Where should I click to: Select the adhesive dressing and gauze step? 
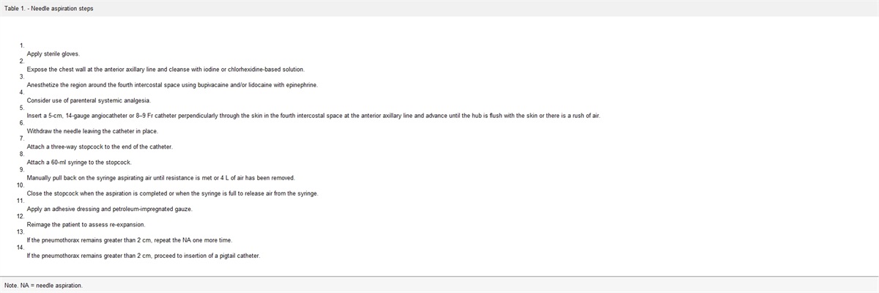109,209
